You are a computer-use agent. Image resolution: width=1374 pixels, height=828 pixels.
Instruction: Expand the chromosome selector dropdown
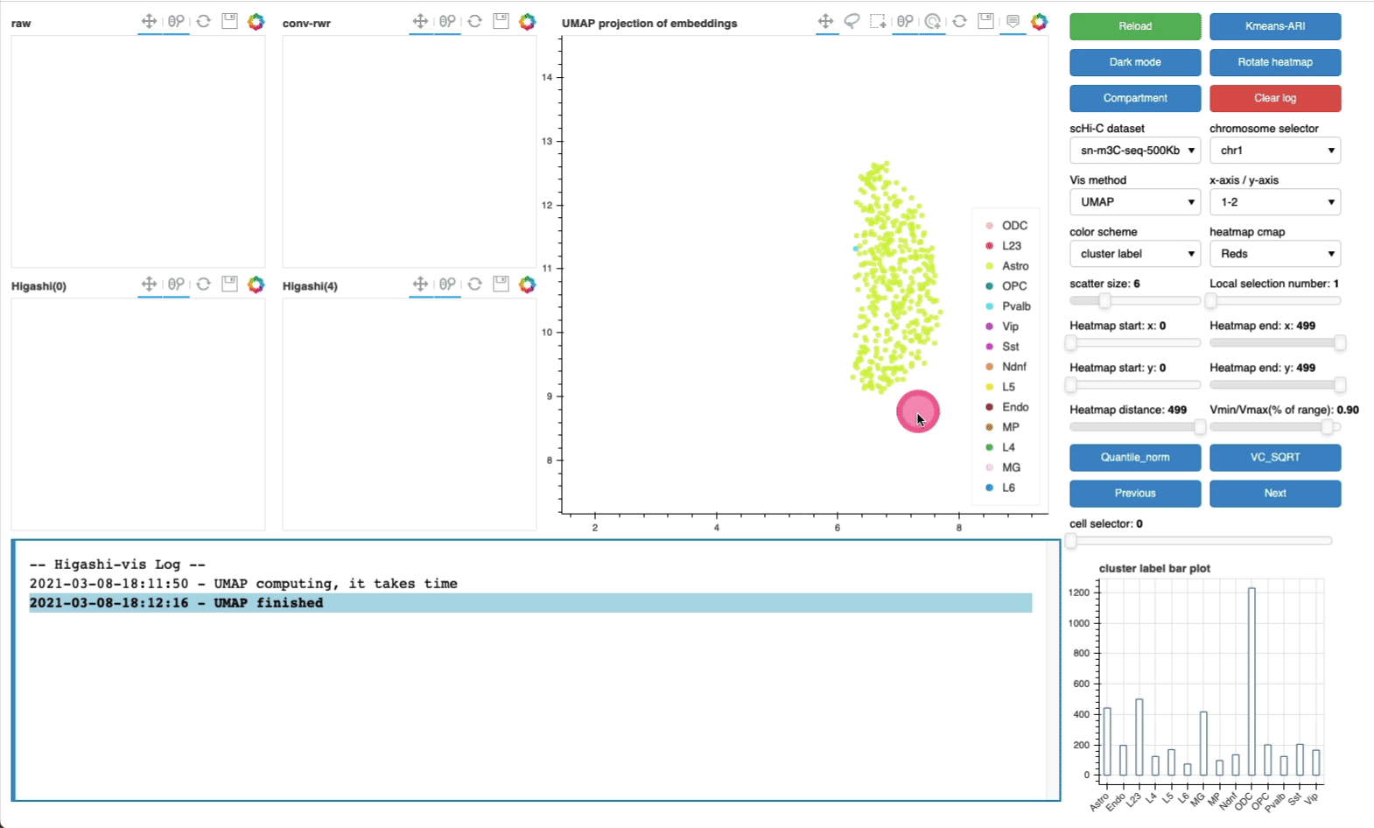[1275, 151]
